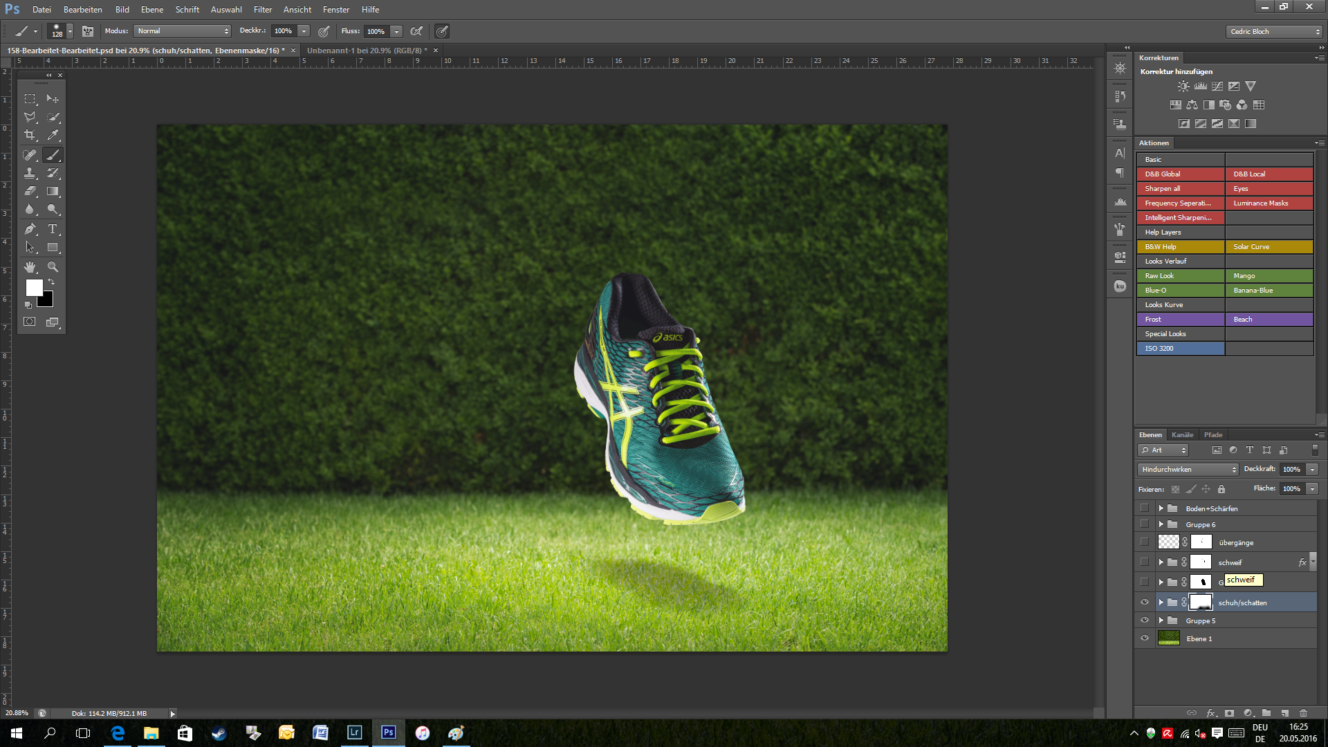The height and width of the screenshot is (747, 1328).
Task: Open the Auswahl menu
Action: [226, 10]
